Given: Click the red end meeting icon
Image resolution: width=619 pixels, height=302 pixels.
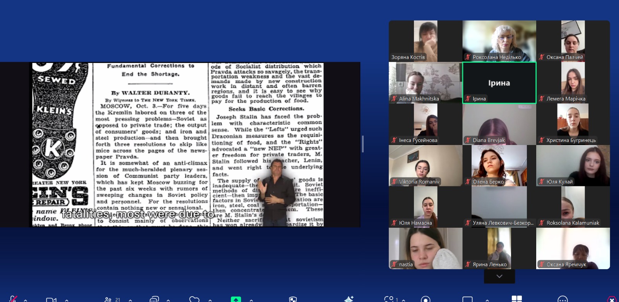Looking at the screenshot, I should coord(612,300).
